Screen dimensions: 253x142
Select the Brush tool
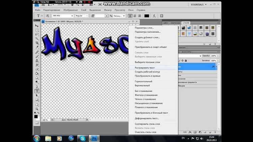point(37,56)
